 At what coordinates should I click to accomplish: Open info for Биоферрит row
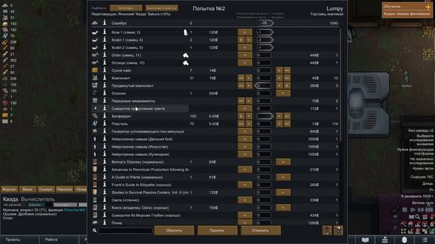coord(105,116)
